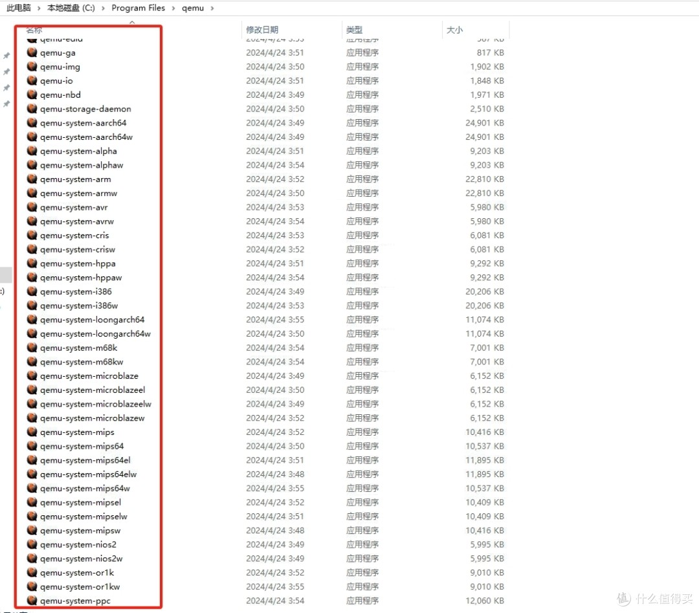Expand chevron after 本地磁盘 (C:) breadcrumb
The width and height of the screenshot is (699, 613).
103,8
